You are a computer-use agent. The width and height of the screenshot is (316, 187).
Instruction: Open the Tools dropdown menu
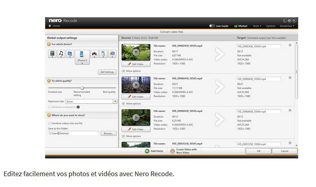(x=257, y=26)
